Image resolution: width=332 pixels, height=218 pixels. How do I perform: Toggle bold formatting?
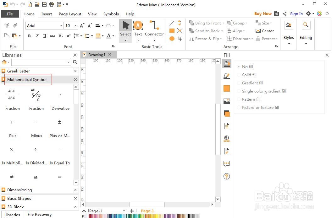click(x=29, y=36)
